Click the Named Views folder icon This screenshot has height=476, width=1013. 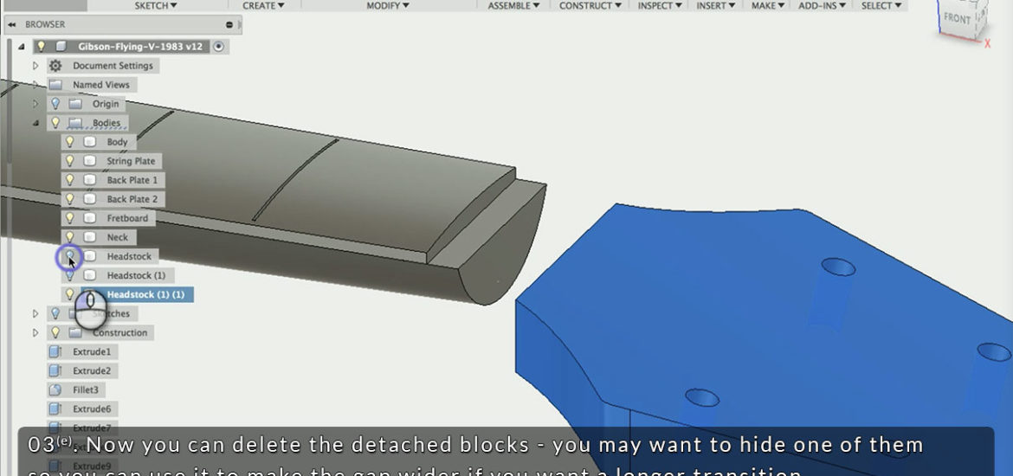pyautogui.click(x=55, y=85)
